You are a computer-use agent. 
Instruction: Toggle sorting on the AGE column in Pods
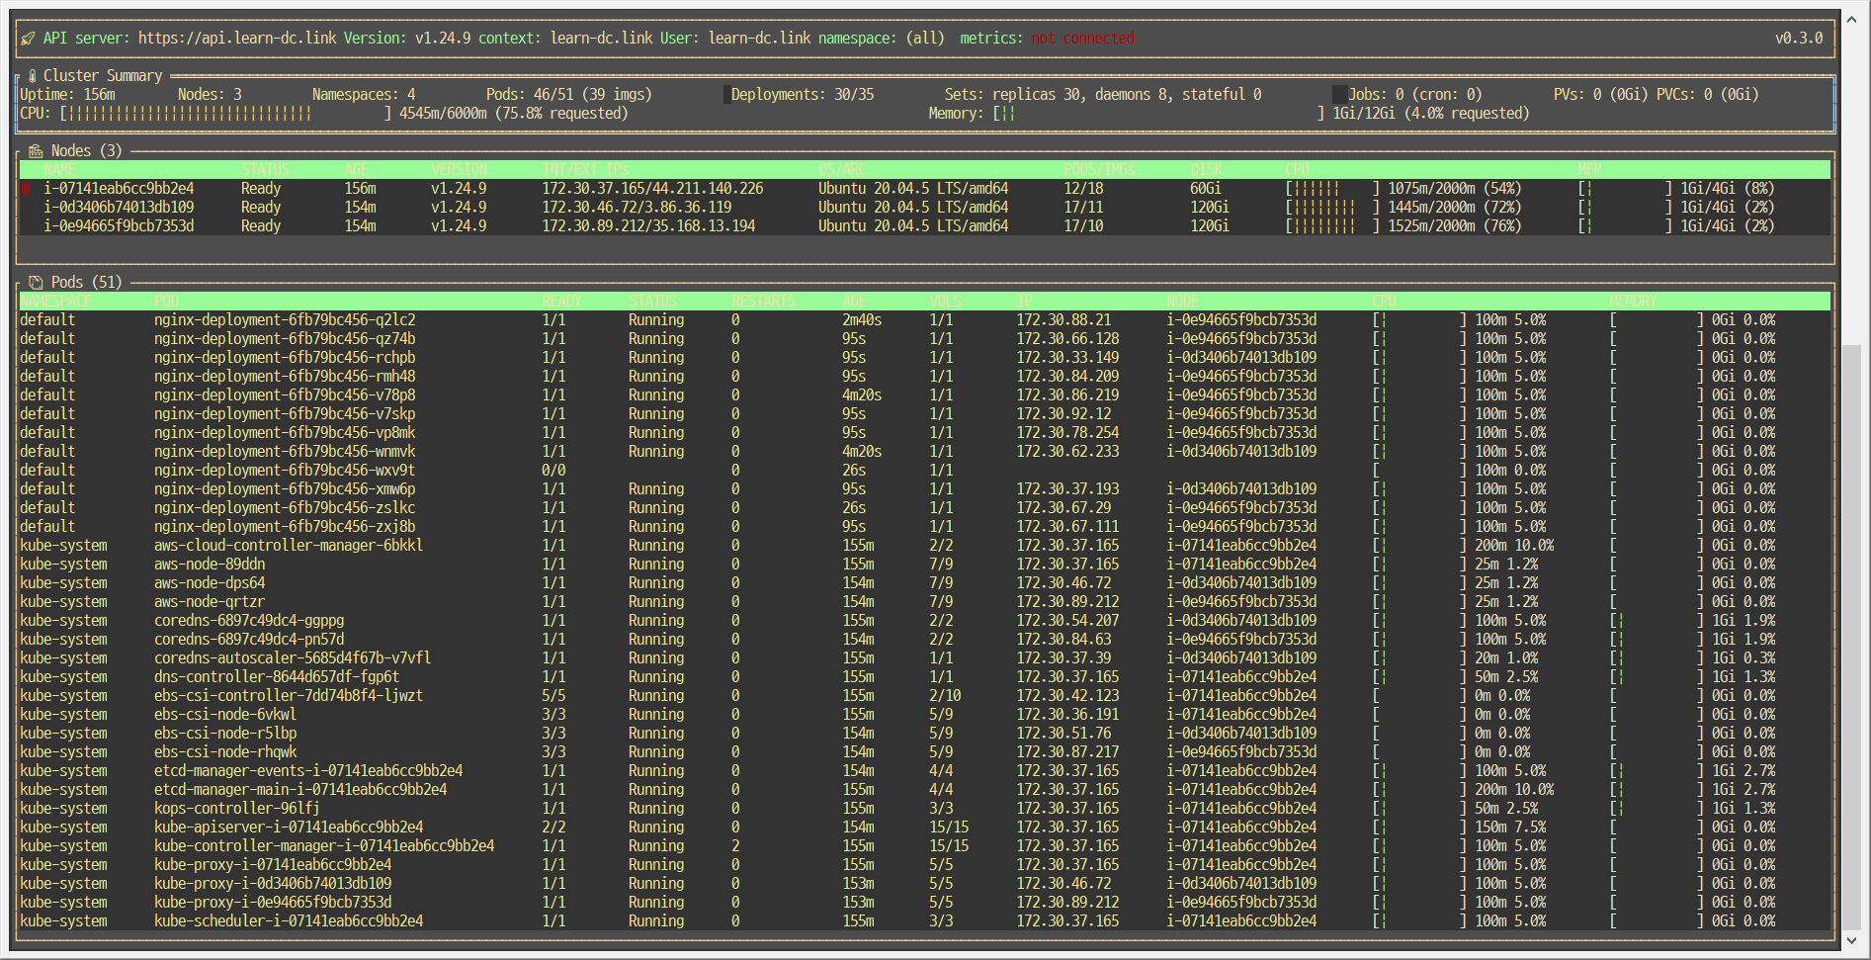coord(854,301)
